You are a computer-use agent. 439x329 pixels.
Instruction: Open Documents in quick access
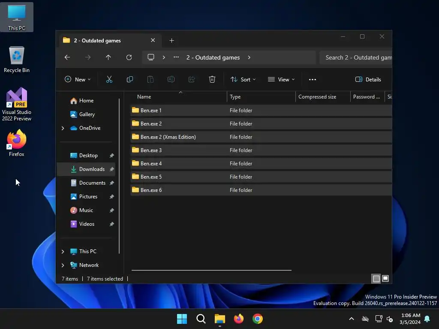click(86, 183)
